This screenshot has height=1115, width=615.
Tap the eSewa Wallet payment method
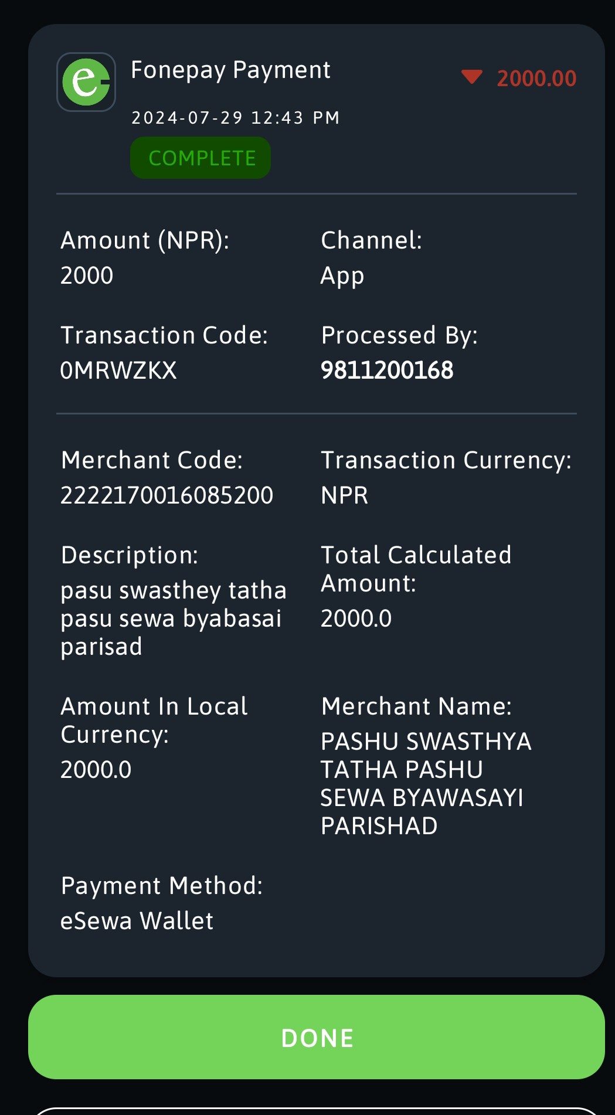[x=137, y=921]
